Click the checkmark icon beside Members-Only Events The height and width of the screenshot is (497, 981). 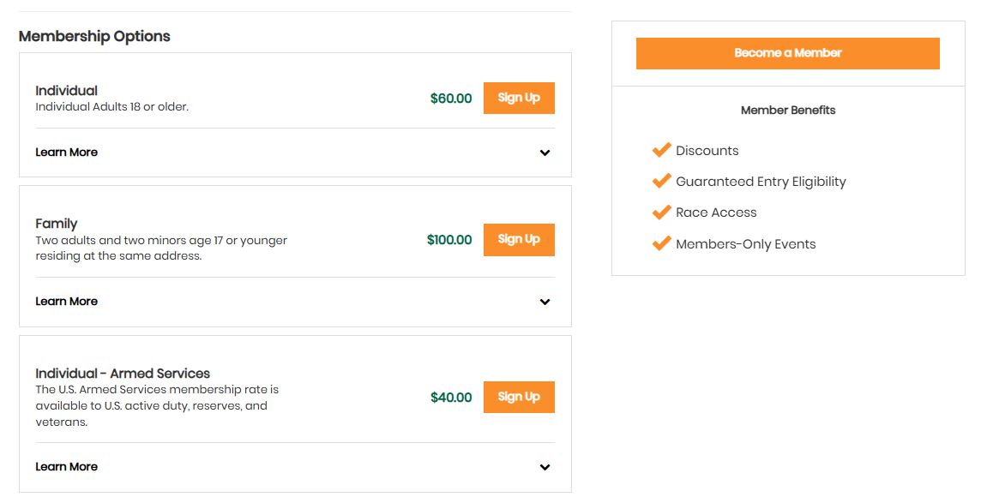[x=661, y=243]
